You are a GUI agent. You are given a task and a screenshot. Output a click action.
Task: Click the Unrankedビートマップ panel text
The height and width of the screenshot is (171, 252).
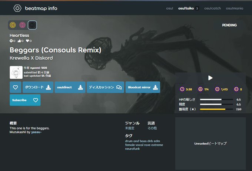[210, 143]
